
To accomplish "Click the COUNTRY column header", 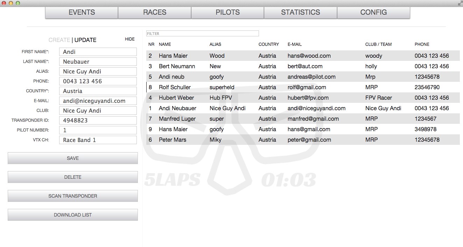I will tap(269, 44).
